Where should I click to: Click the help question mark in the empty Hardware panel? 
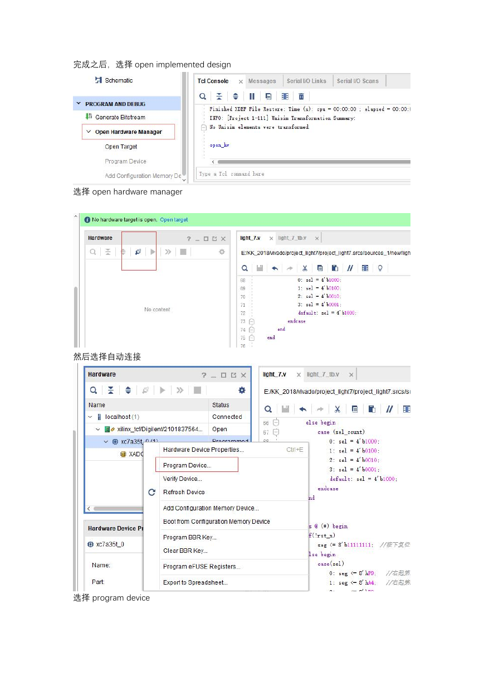(189, 239)
